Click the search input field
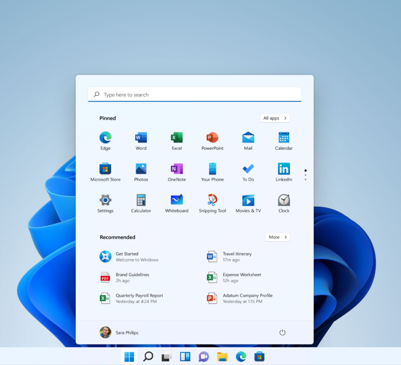The image size is (401, 365). pyautogui.click(x=194, y=94)
